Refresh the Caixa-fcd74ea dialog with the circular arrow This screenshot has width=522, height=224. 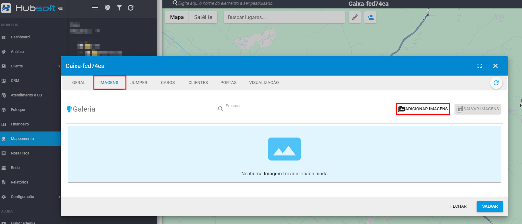(x=496, y=83)
